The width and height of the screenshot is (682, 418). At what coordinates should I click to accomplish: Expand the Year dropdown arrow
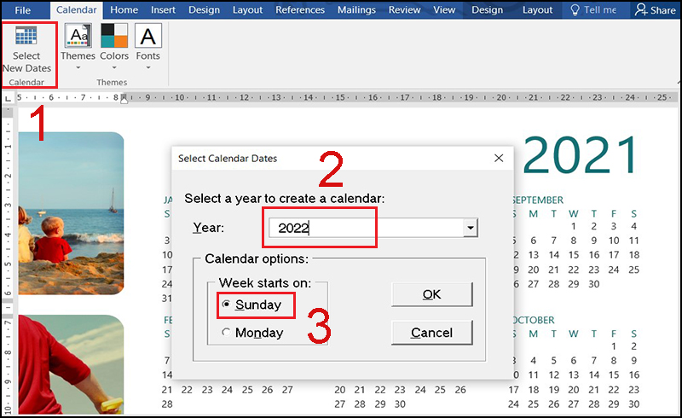(x=469, y=229)
